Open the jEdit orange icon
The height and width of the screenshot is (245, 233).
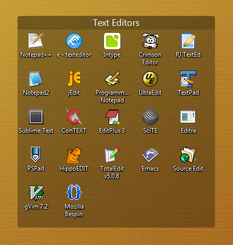pyautogui.click(x=74, y=78)
